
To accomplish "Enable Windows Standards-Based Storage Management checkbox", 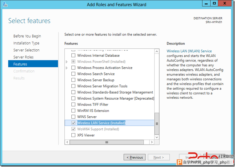I will (x=73, y=92).
